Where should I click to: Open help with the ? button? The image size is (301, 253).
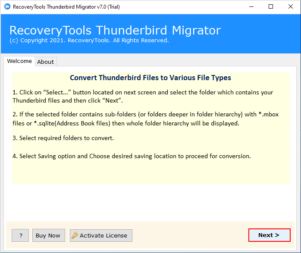pyautogui.click(x=20, y=235)
